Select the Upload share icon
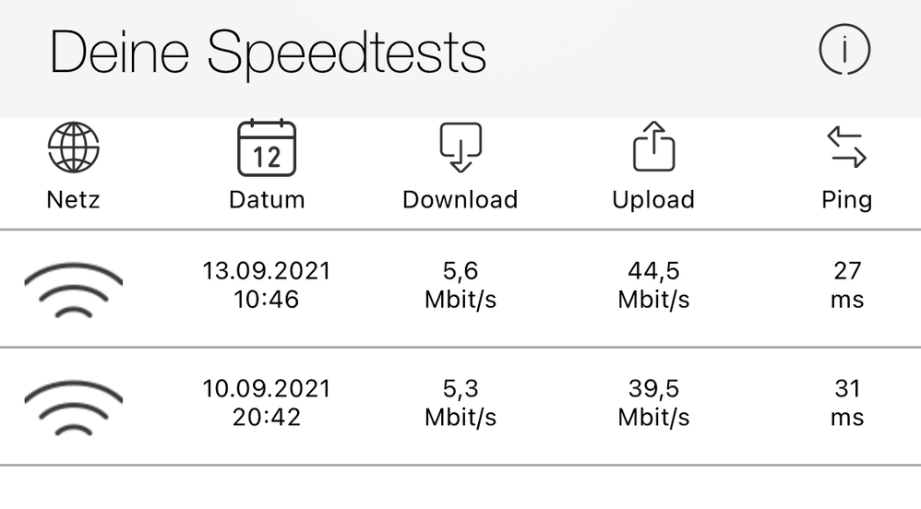Screen dimensions: 921x509 (653, 148)
